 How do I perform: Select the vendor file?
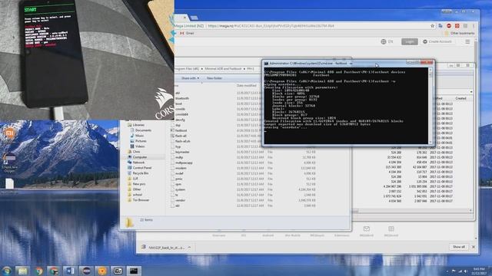[181, 200]
